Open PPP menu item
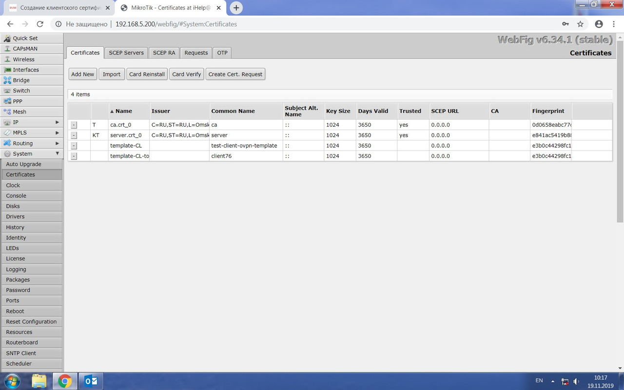The width and height of the screenshot is (624, 390). (x=31, y=101)
